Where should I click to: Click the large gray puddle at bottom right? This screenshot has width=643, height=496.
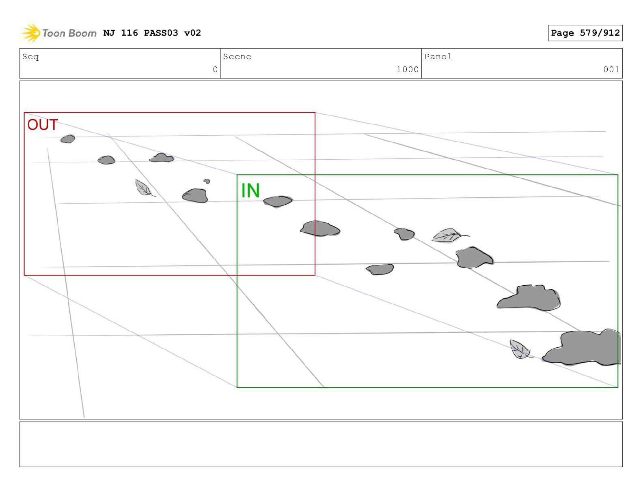(x=583, y=348)
